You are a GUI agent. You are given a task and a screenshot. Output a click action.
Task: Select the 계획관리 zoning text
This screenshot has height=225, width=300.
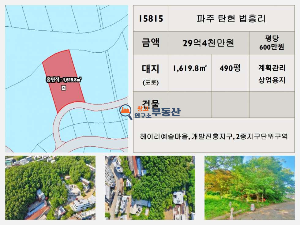[272, 68]
